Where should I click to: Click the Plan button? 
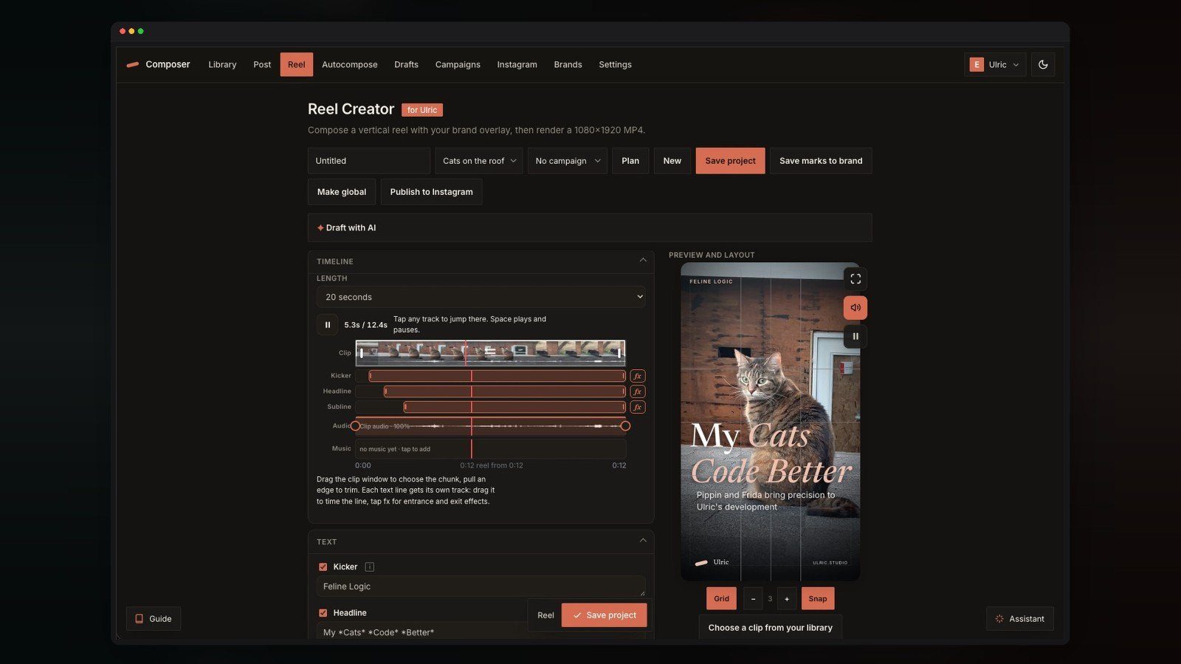pos(630,161)
